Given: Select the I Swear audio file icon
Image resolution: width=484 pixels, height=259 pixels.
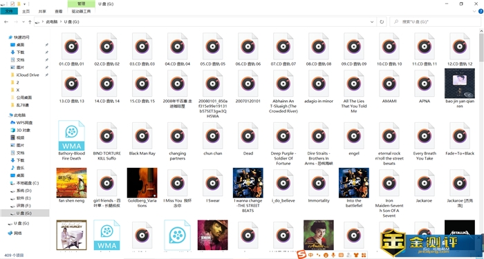Looking at the screenshot, I should click(x=213, y=183).
